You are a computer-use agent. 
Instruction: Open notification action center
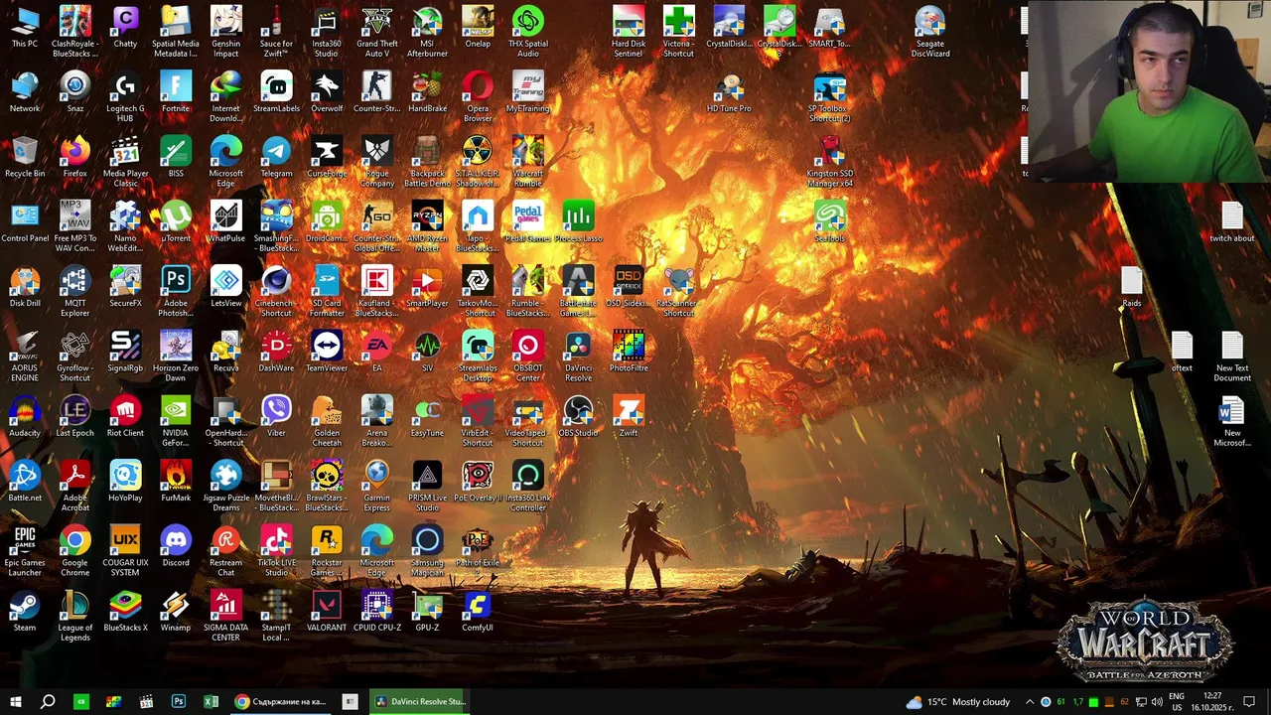(1249, 702)
